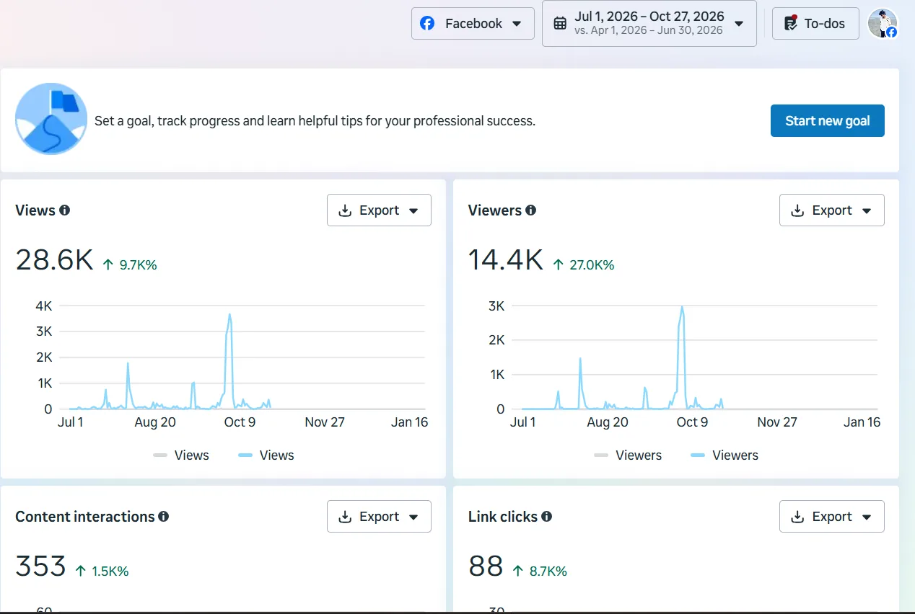Click info icon next to Content interactions
915x614 pixels.
[x=164, y=517]
